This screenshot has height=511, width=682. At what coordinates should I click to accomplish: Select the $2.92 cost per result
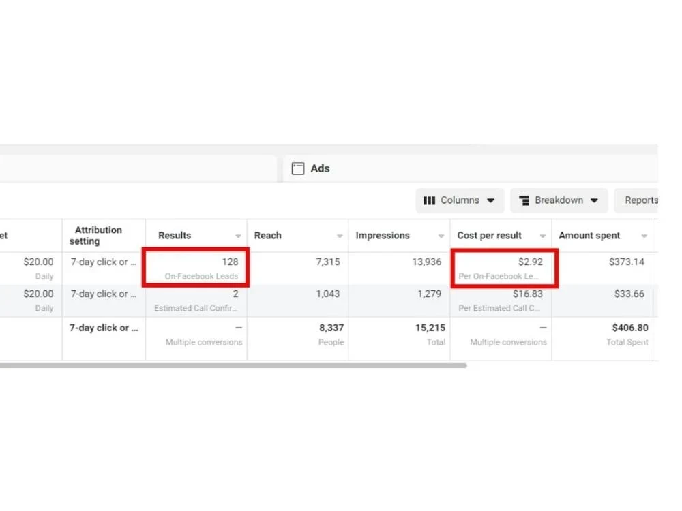pyautogui.click(x=531, y=262)
